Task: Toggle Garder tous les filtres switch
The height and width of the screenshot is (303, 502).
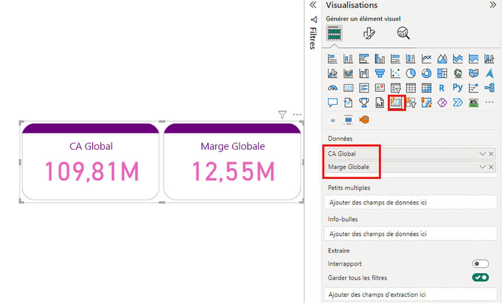Action: pos(480,277)
